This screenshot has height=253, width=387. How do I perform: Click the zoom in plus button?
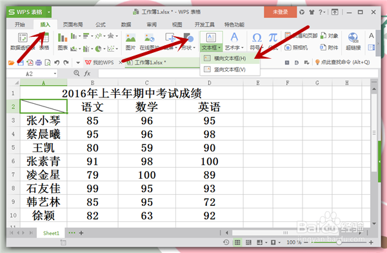(371, 243)
